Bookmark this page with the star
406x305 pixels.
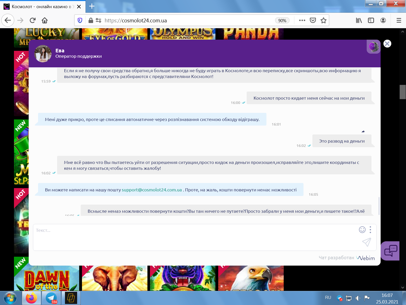(323, 20)
